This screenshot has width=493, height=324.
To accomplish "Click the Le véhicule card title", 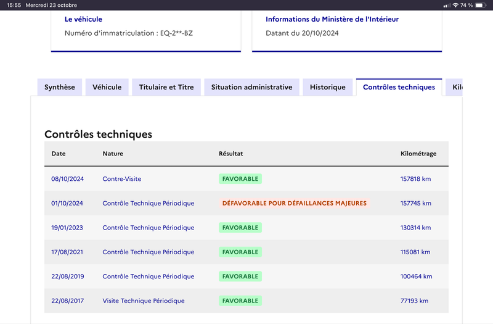I will (x=83, y=19).
